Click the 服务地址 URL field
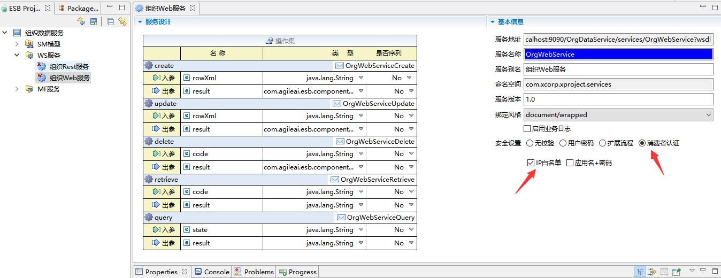721x278 pixels. pyautogui.click(x=618, y=39)
